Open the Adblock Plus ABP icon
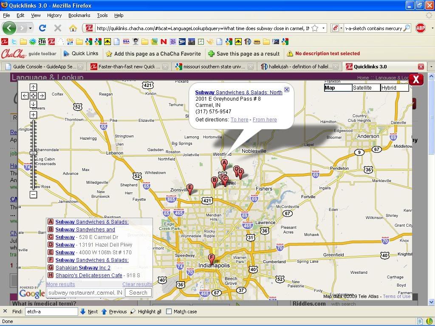 421,28
